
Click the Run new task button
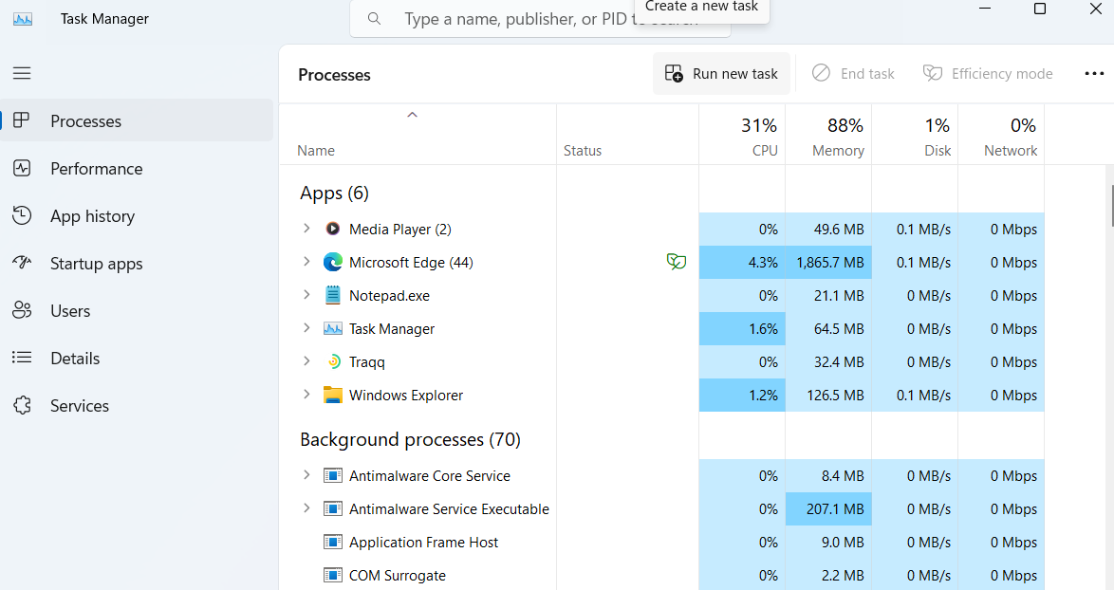point(721,74)
